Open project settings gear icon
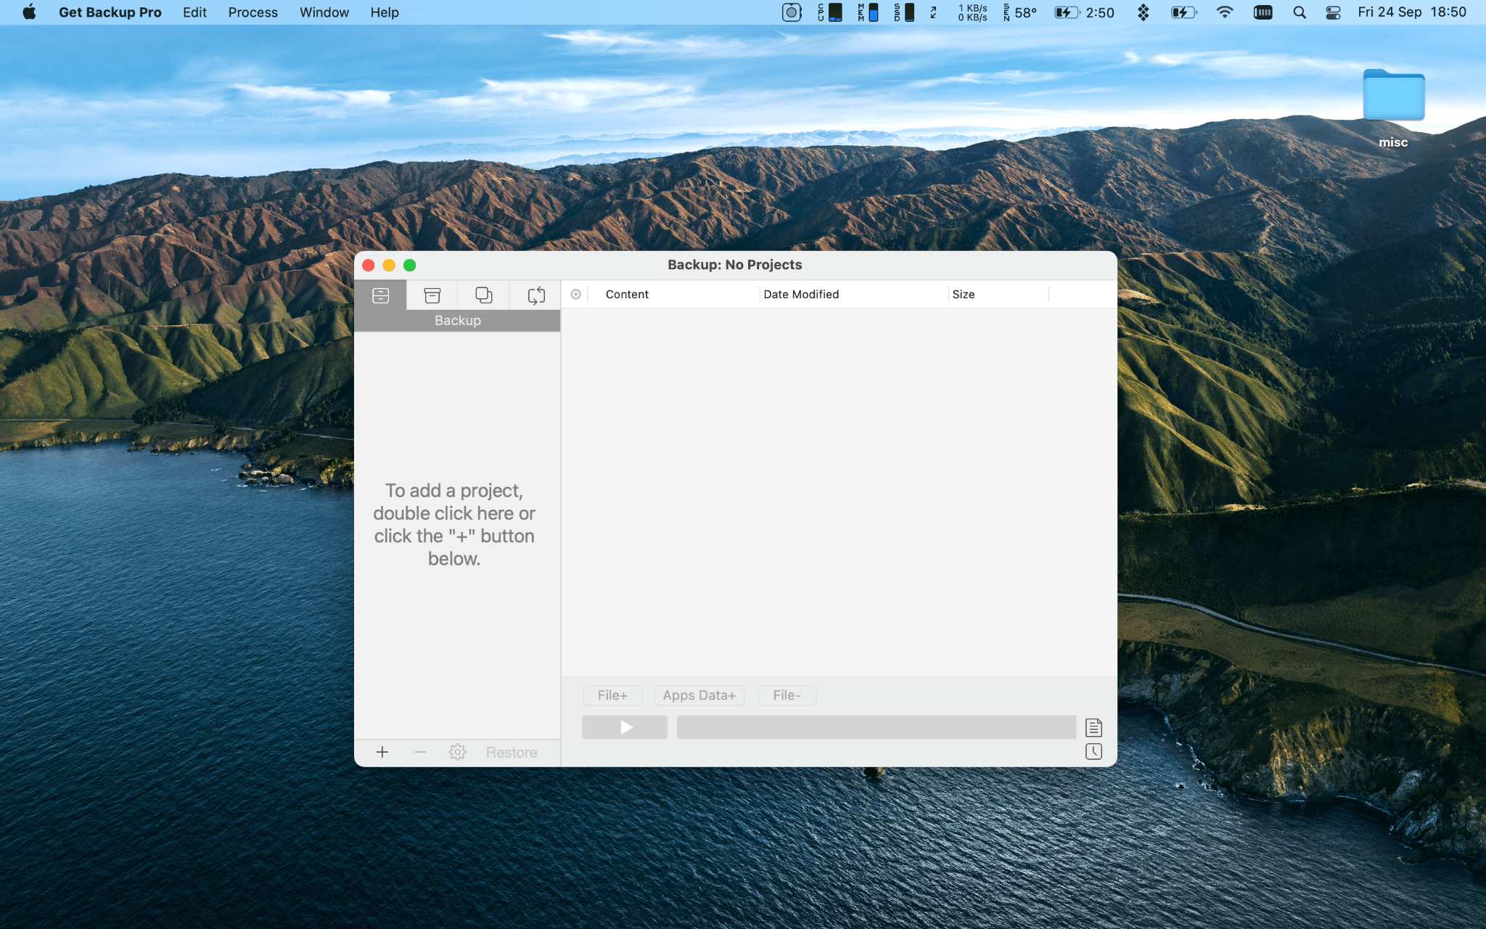The image size is (1486, 929). (457, 752)
